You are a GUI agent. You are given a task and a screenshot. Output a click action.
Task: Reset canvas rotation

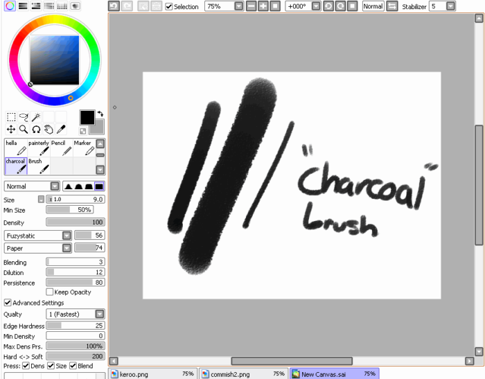pos(352,6)
